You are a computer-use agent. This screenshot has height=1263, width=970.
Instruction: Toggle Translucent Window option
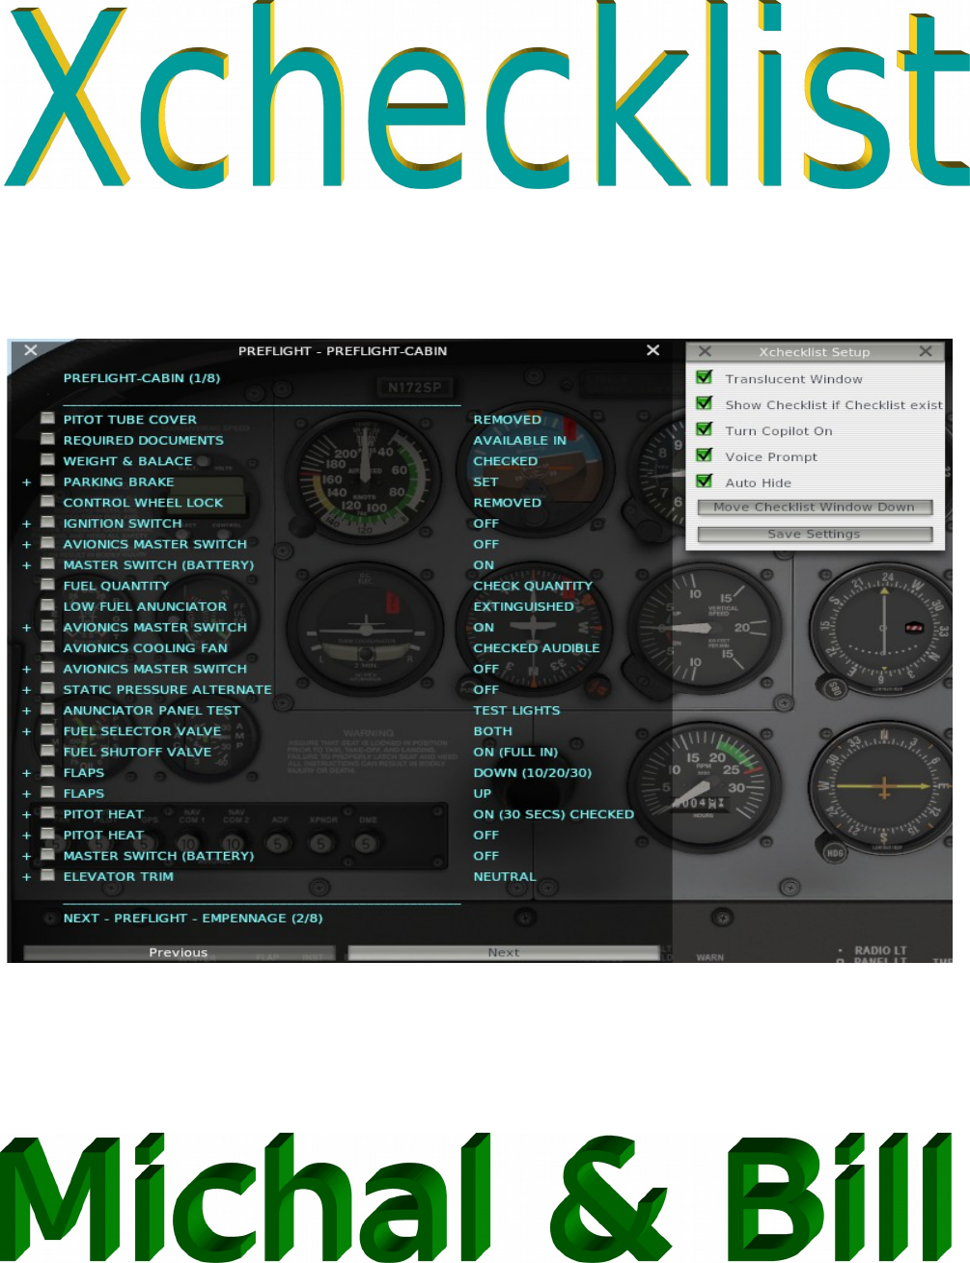click(x=705, y=377)
